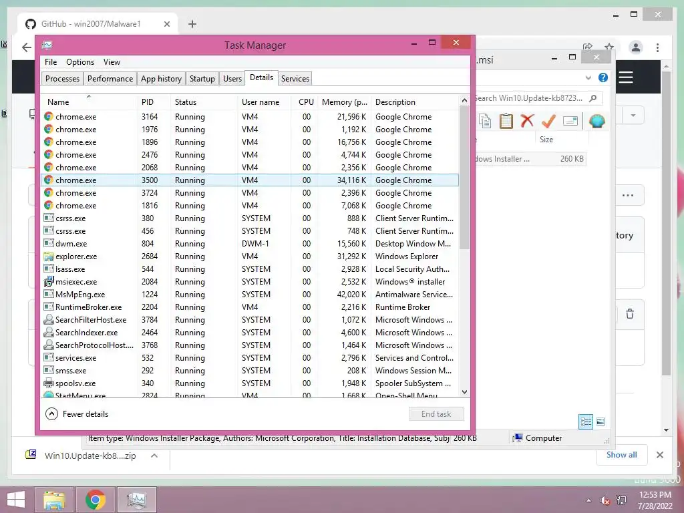Image resolution: width=684 pixels, height=513 pixels.
Task: Select chrome.exe with PID 1816
Action: pyautogui.click(x=250, y=205)
